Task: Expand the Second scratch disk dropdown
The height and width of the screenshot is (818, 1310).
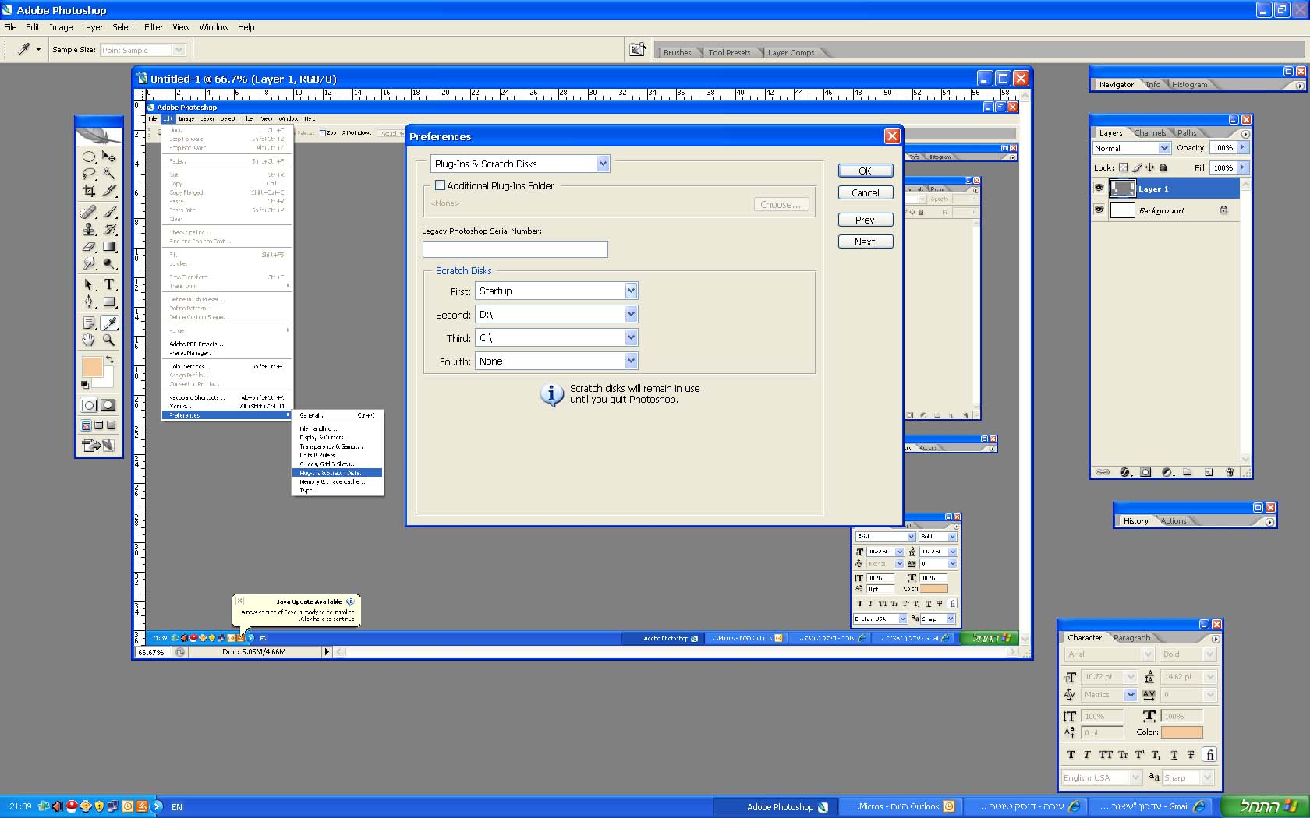Action: coord(632,314)
